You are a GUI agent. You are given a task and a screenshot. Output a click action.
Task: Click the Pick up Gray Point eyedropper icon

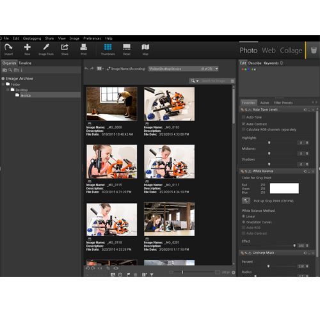click(x=246, y=201)
